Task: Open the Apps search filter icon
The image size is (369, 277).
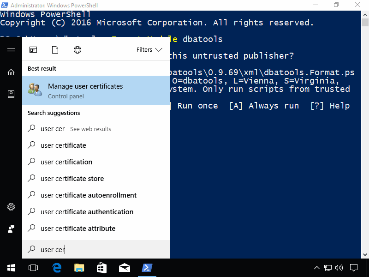Action: click(x=33, y=49)
